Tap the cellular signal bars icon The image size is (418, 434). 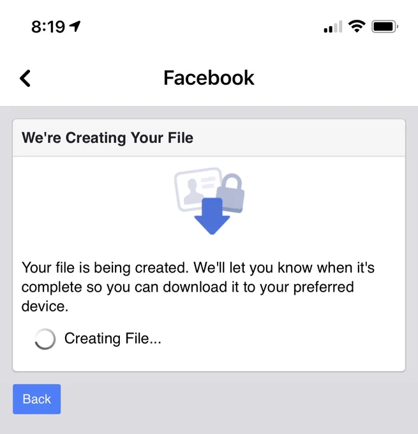click(x=333, y=27)
